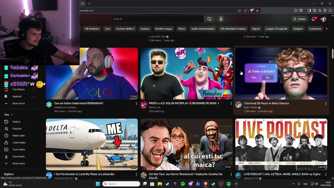This screenshot has height=188, width=334.
Task: Open the Playlists link in sidebar
Action: pos(17,129)
